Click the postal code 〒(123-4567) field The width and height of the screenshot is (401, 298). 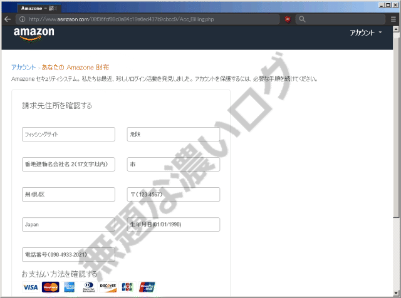coord(174,195)
